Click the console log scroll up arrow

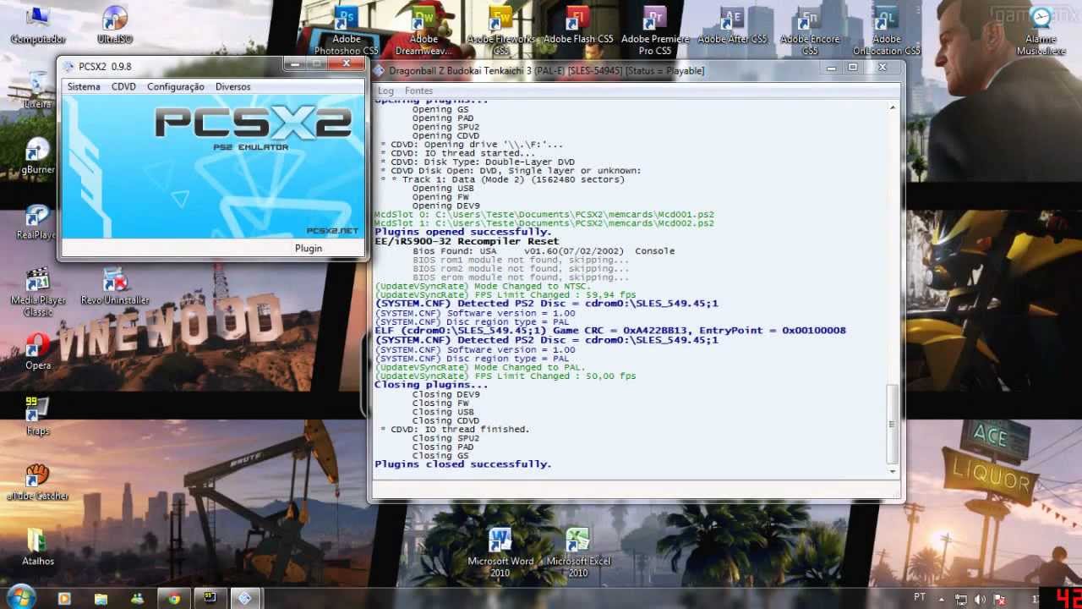(x=892, y=107)
